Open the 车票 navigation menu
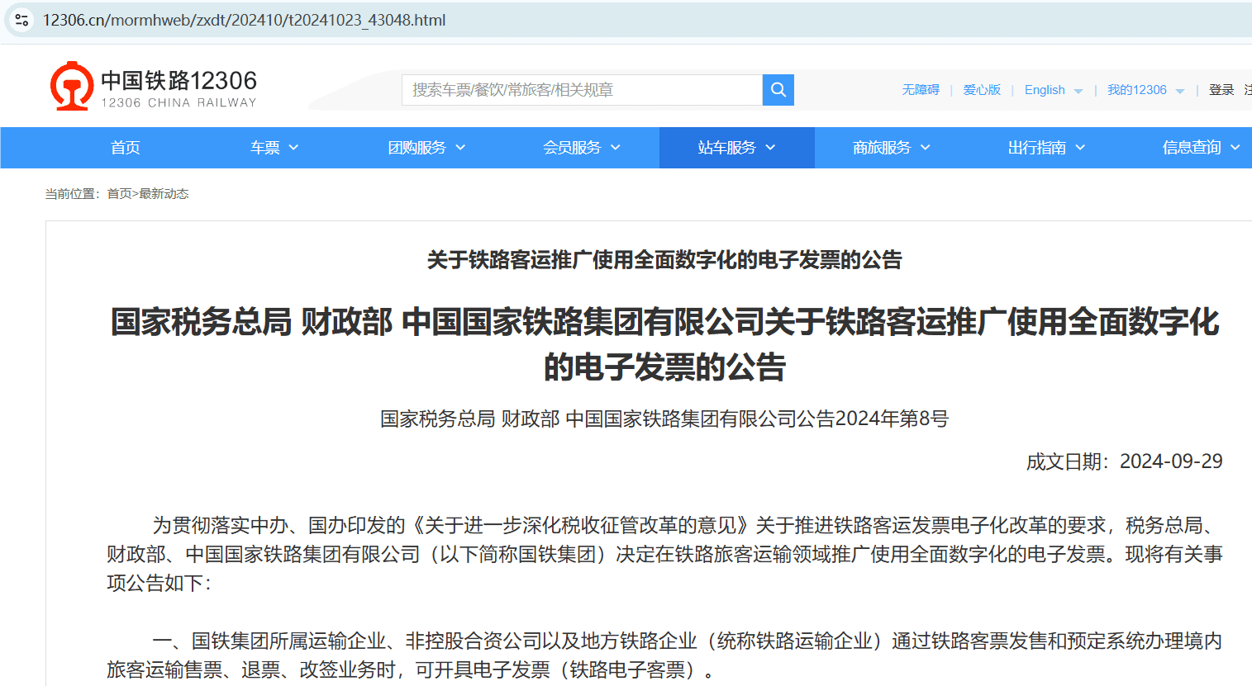Viewport: 1252px width, 686px height. click(265, 148)
